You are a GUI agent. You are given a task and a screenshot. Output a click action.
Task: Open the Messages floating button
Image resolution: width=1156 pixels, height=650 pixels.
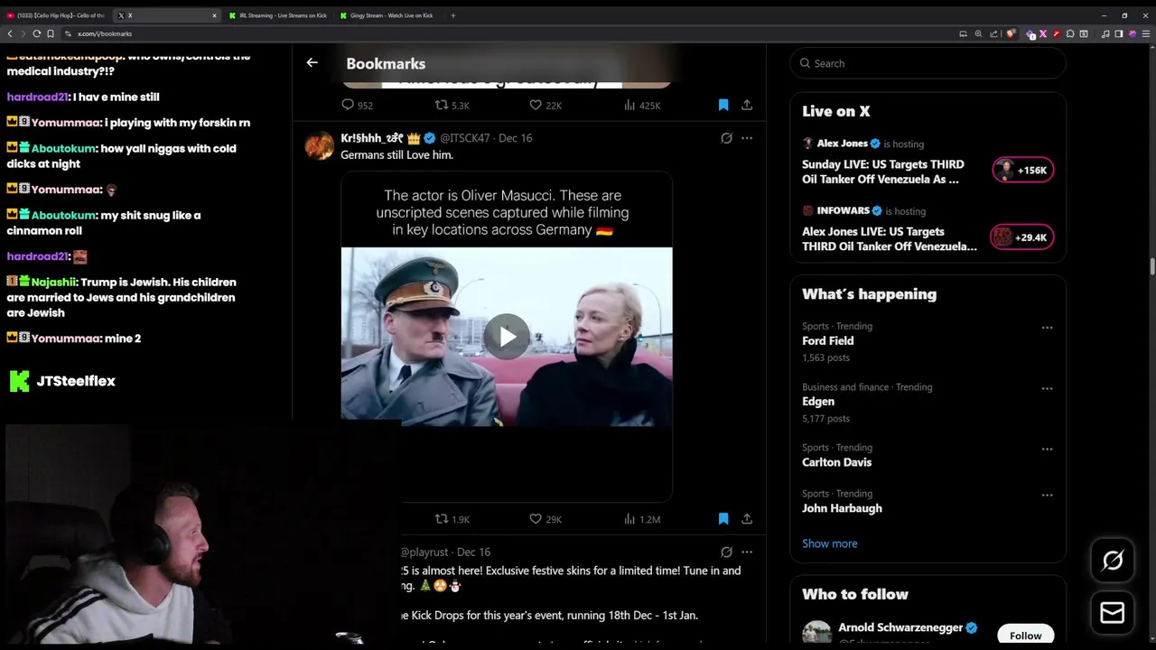click(1113, 613)
